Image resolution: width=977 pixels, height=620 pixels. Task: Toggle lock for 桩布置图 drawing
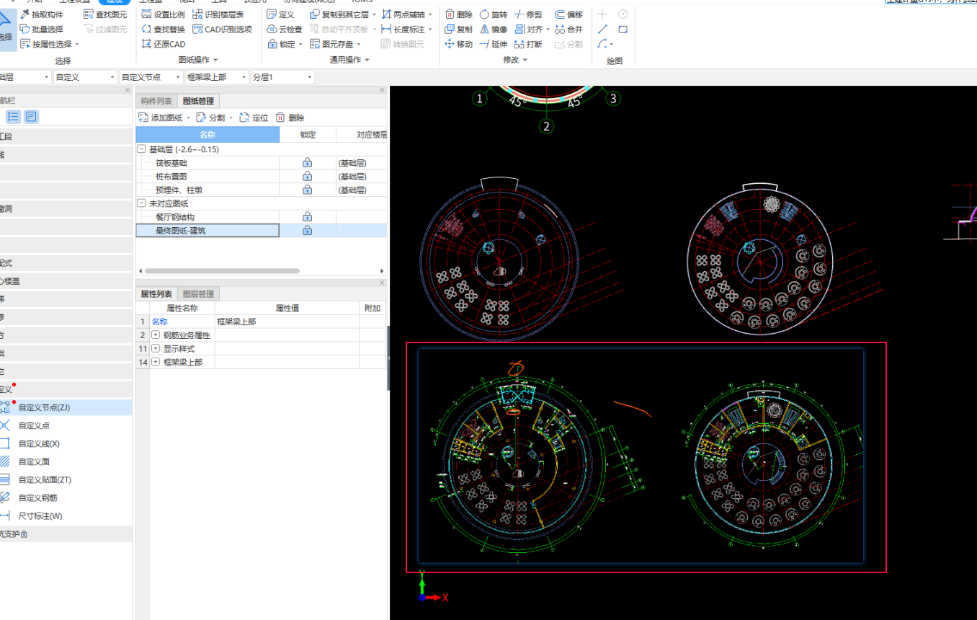(308, 176)
